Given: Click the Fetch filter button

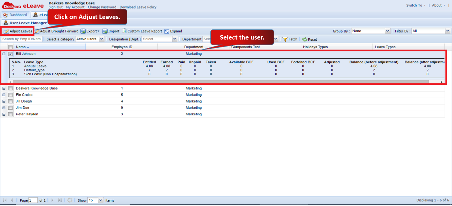Looking at the screenshot, I should coord(290,39).
